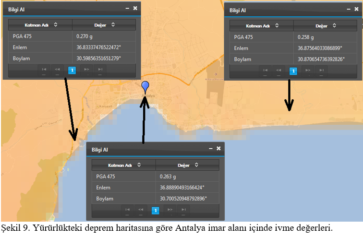Viewport: 363px width, 237px height.
Task: Select the Boylam row in the 0.263 g panel
Action: tap(155, 198)
